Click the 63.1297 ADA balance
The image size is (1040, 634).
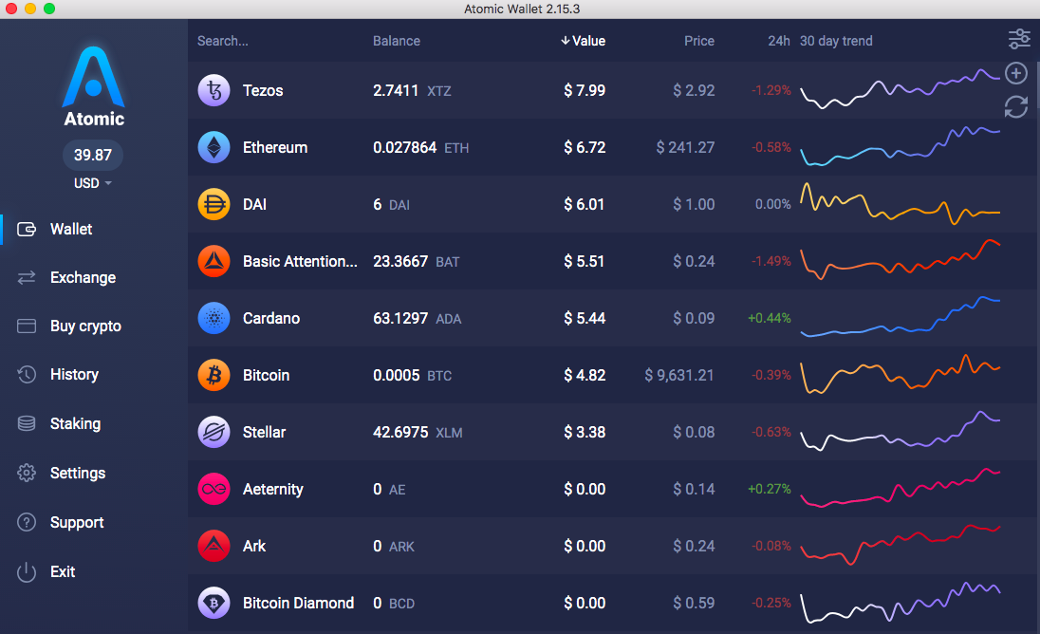417,319
